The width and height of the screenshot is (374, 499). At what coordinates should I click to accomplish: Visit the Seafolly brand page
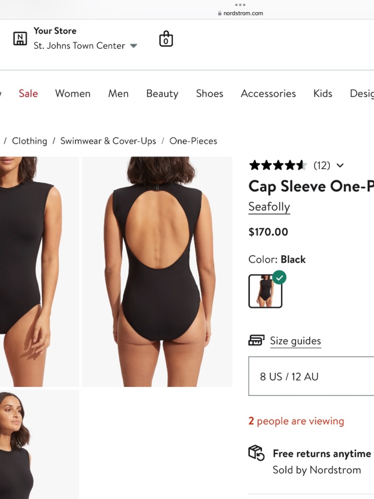click(x=269, y=207)
